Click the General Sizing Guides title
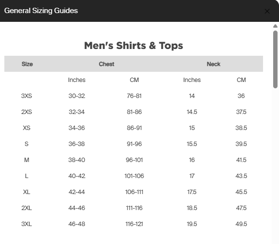The width and height of the screenshot is (279, 244). pyautogui.click(x=41, y=11)
